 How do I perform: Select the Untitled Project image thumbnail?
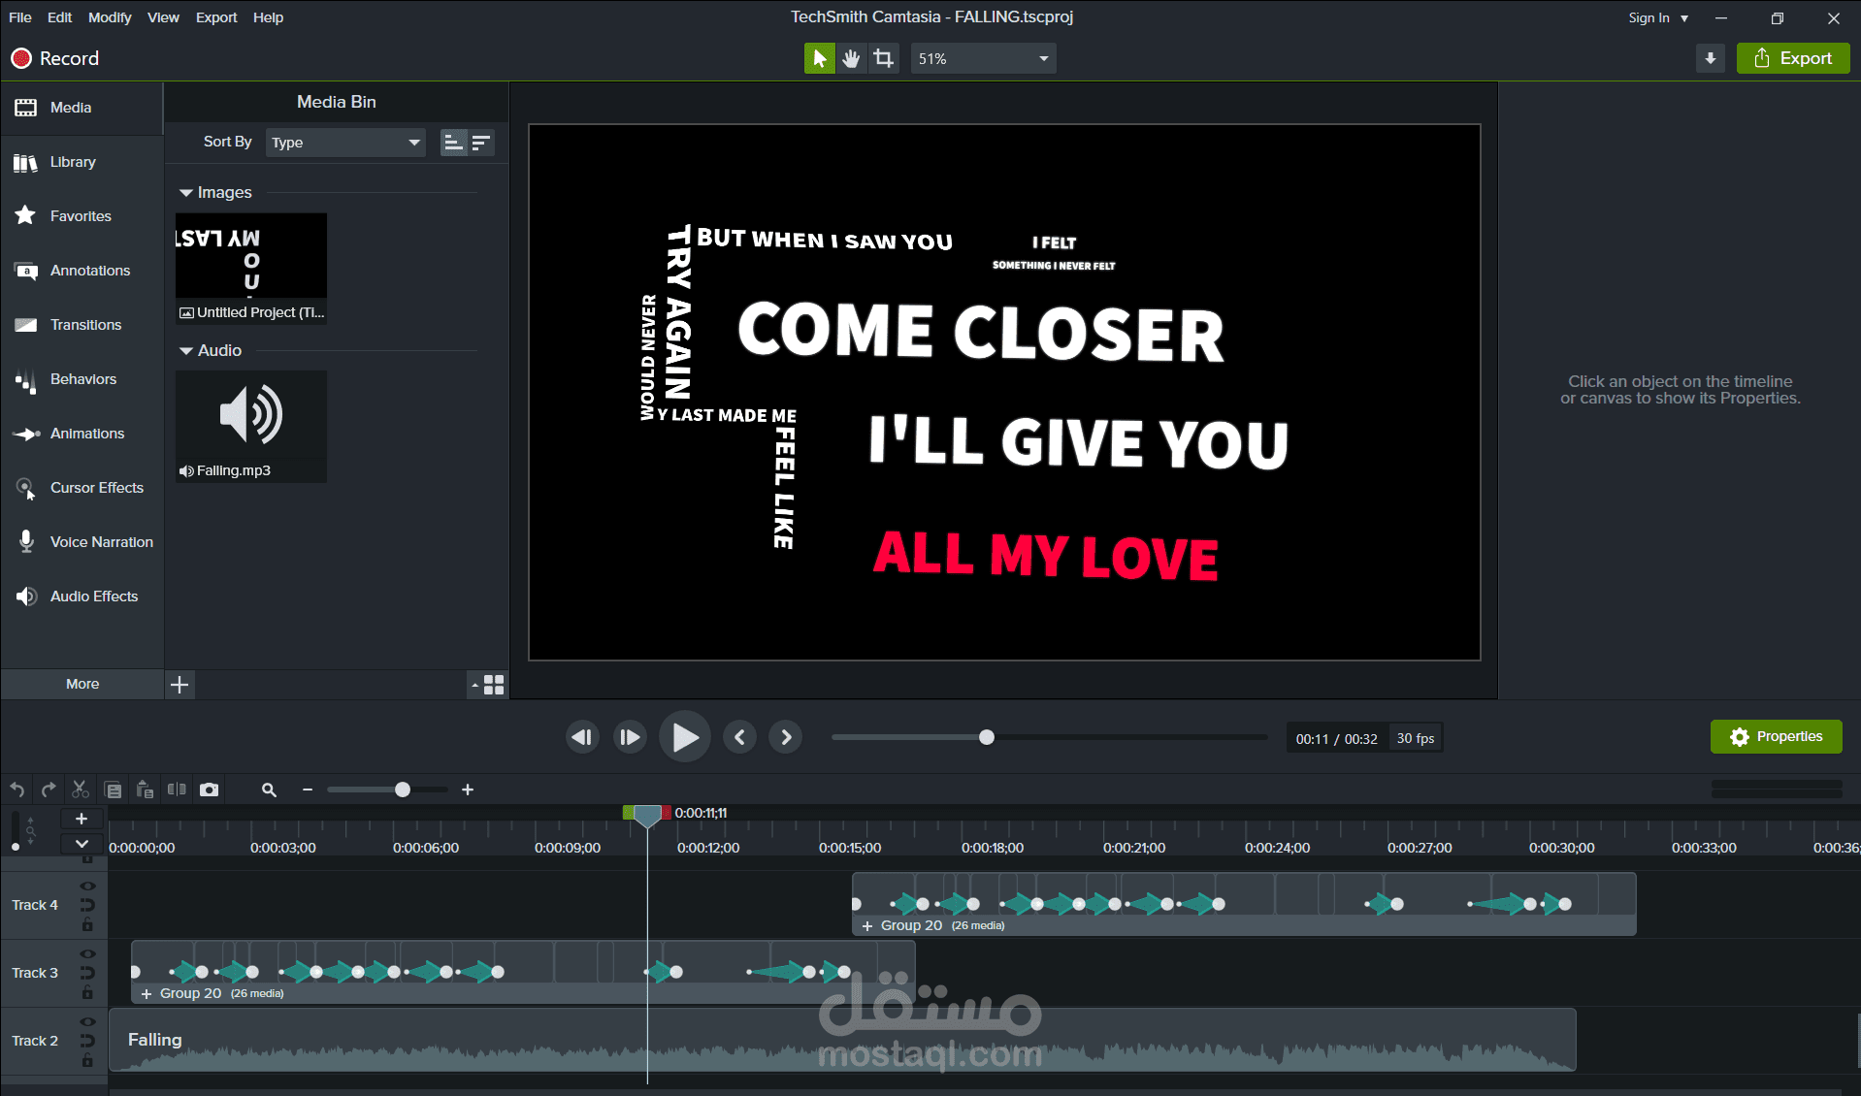251,268
